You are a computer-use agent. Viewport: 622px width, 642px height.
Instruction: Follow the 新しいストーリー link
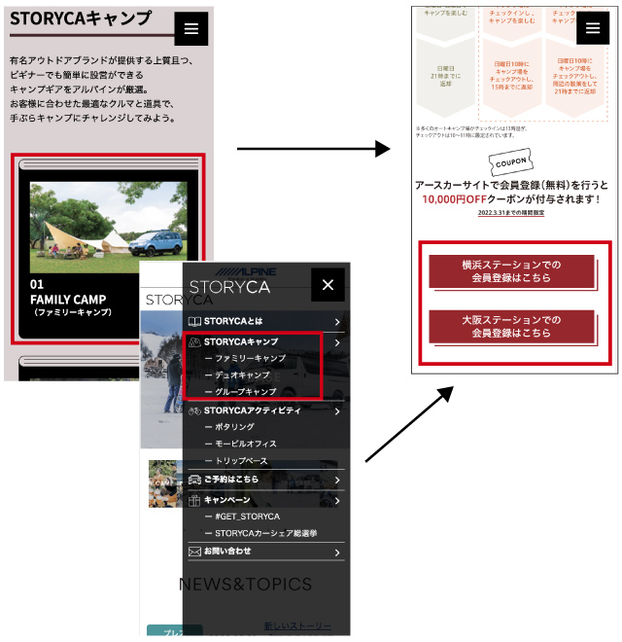click(x=297, y=625)
